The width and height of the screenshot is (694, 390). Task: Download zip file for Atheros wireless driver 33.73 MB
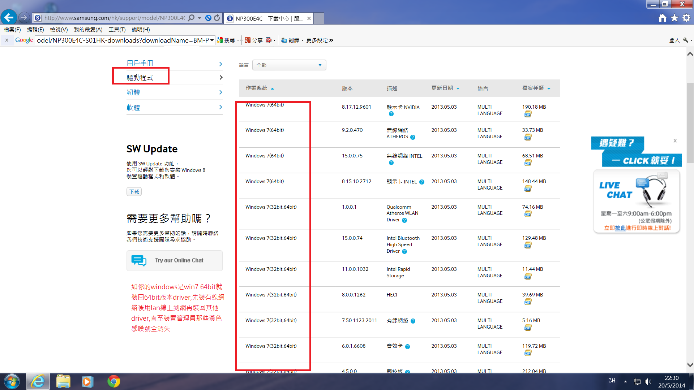tap(528, 137)
